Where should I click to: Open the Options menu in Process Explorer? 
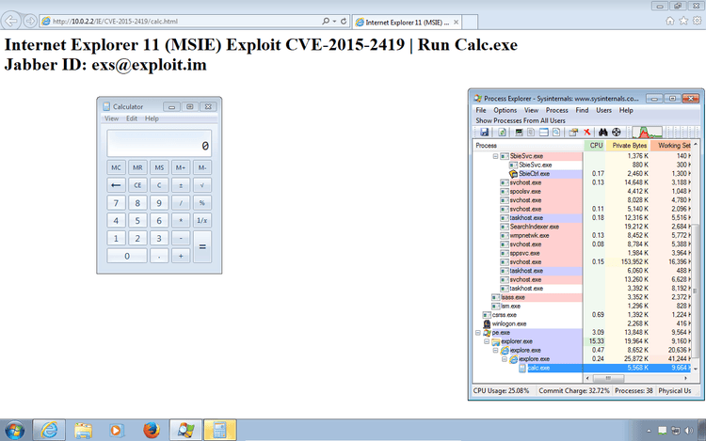[x=505, y=110]
